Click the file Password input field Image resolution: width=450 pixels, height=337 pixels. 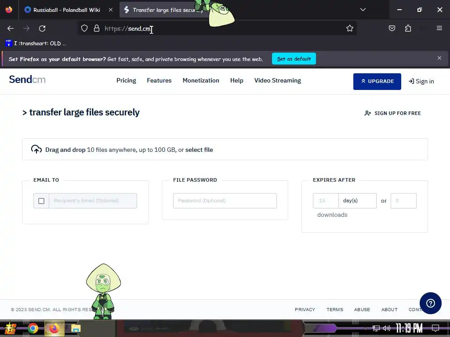225,201
